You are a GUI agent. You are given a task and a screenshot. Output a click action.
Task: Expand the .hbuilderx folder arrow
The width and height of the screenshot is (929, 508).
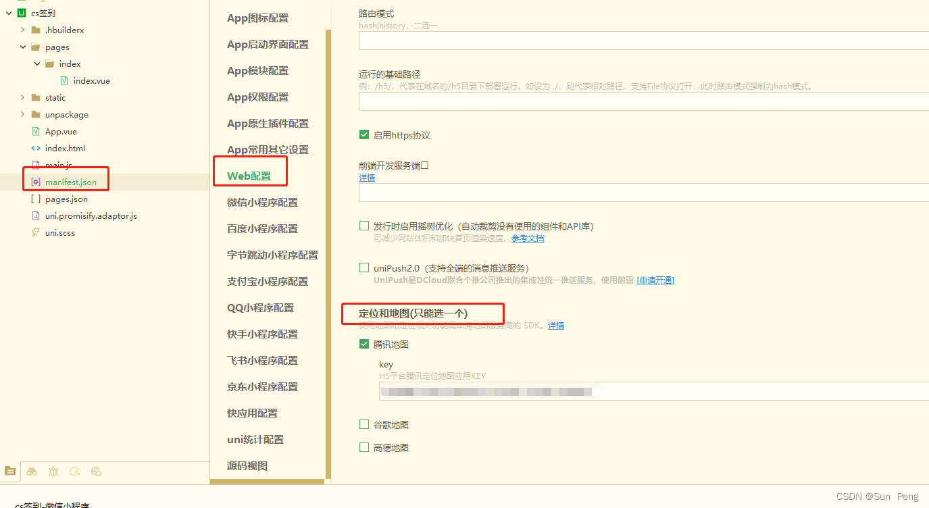[22, 30]
